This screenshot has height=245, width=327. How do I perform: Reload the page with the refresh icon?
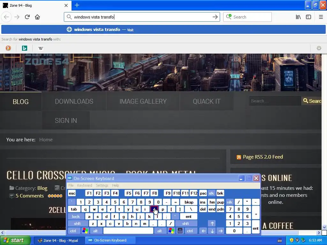point(27,17)
